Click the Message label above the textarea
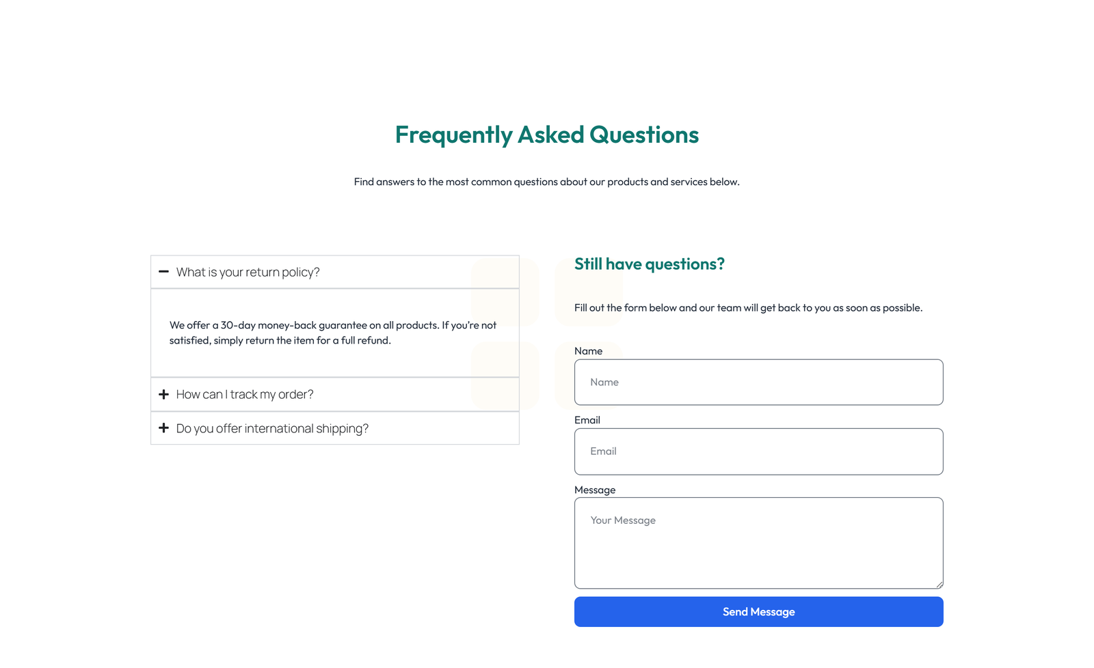The height and width of the screenshot is (668, 1094). point(595,490)
